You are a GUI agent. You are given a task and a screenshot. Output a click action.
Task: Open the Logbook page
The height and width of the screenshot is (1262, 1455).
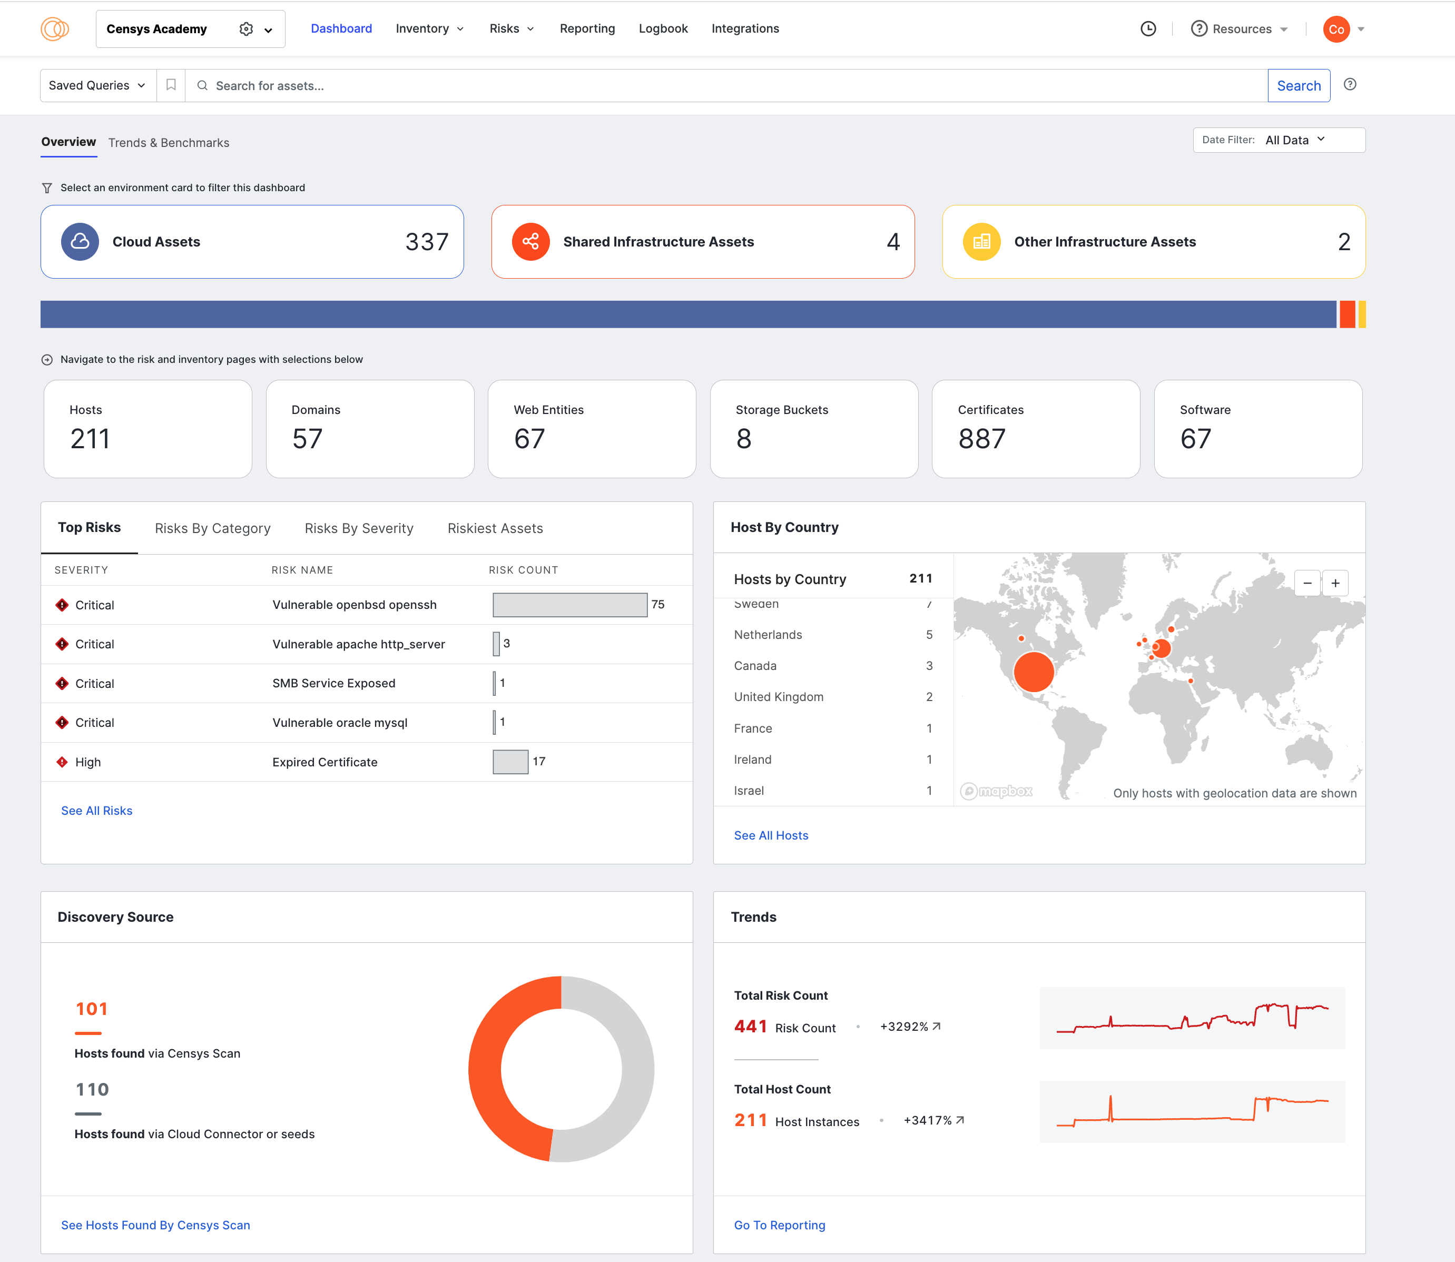[x=663, y=29]
